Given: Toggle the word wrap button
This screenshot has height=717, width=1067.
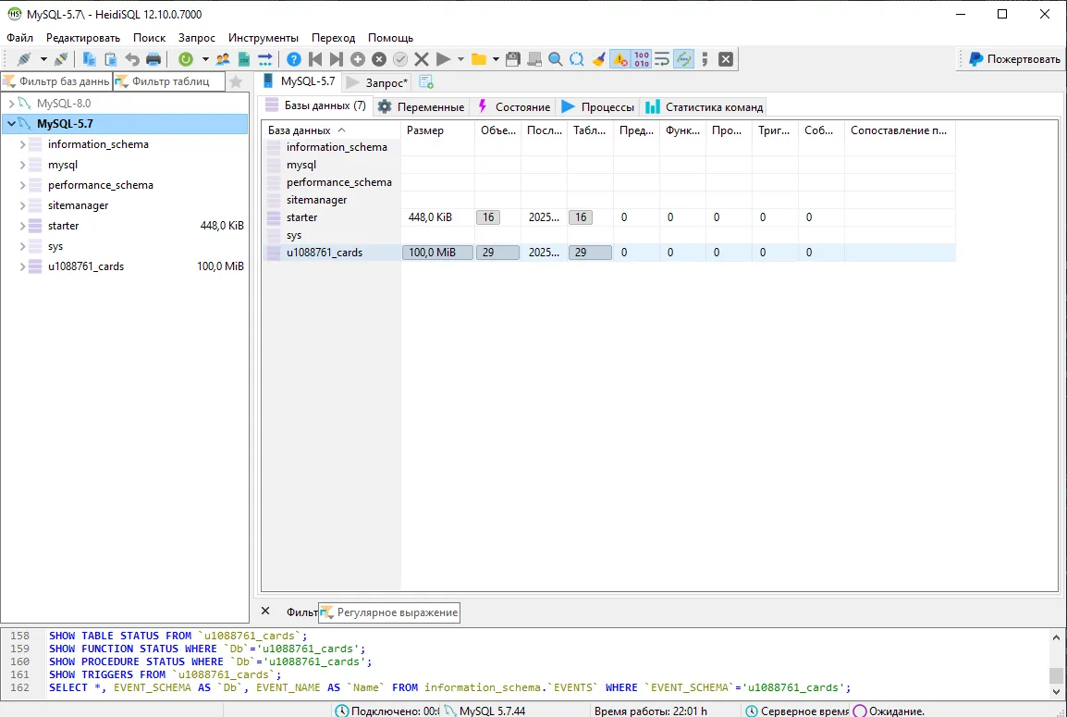Looking at the screenshot, I should pyautogui.click(x=662, y=59).
